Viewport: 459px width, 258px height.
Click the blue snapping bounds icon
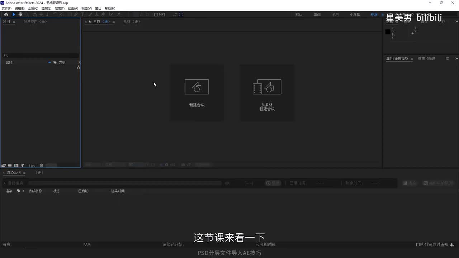pyautogui.click(x=181, y=15)
